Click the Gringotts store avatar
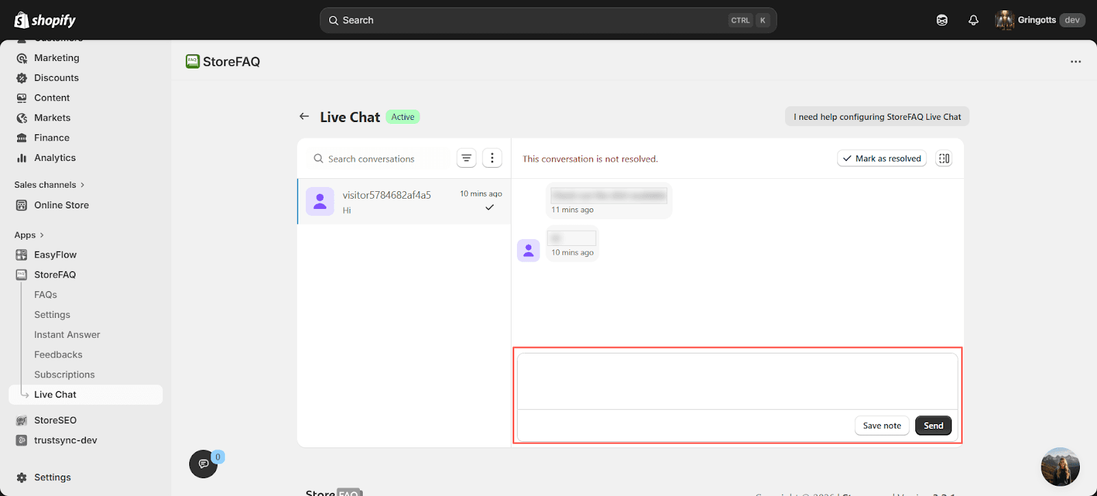This screenshot has height=496, width=1097. (x=1005, y=20)
